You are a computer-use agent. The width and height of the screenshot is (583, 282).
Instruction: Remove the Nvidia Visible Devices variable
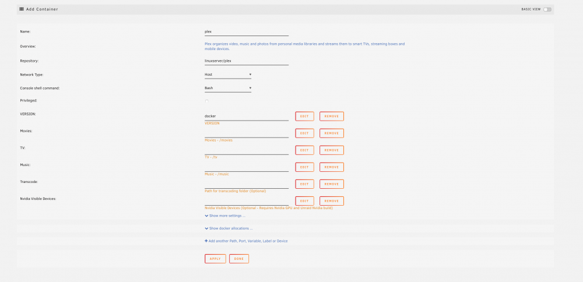click(332, 201)
